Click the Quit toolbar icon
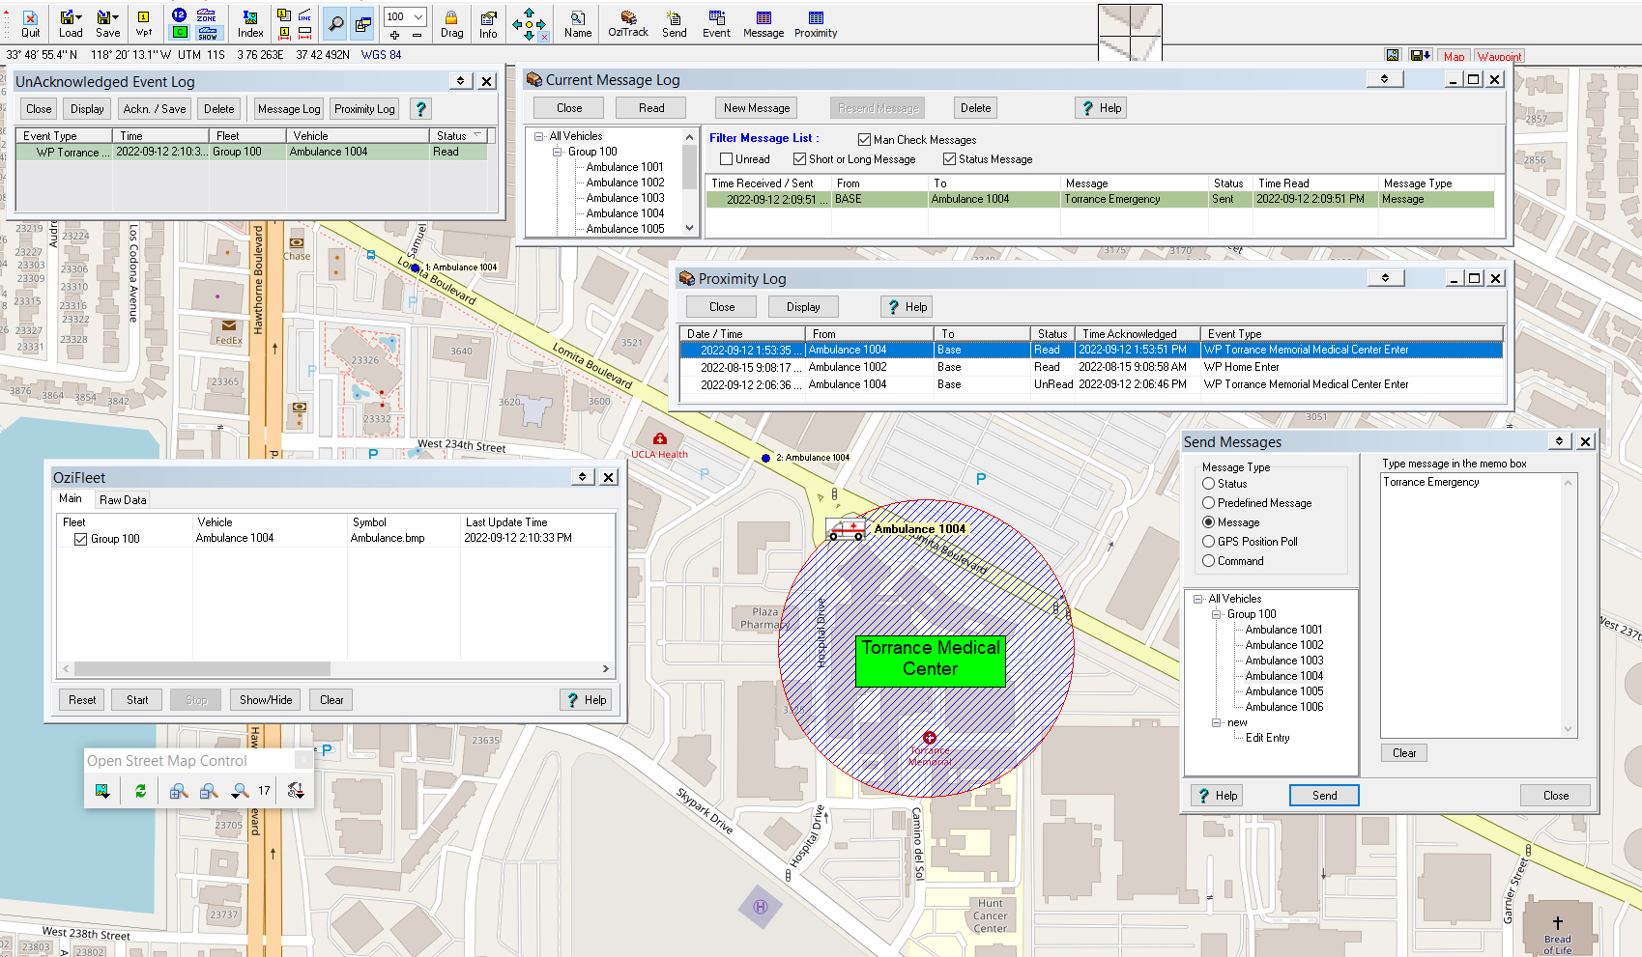The image size is (1642, 957). pyautogui.click(x=31, y=23)
